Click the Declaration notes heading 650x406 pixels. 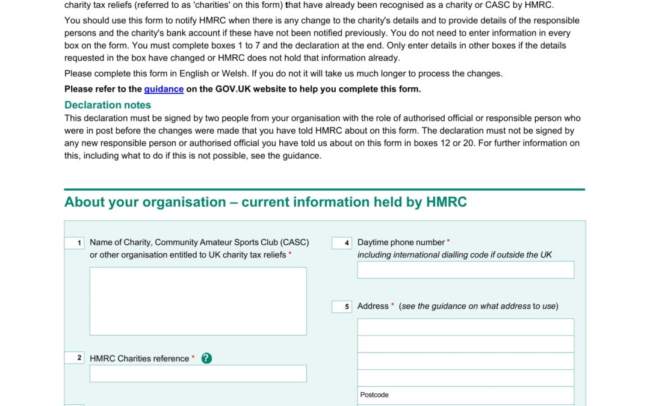click(108, 105)
